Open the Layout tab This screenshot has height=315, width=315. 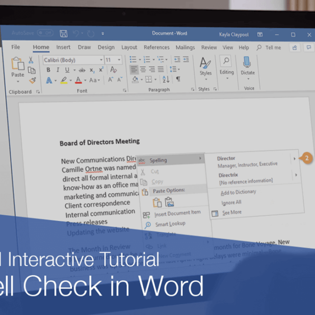pos(129,47)
